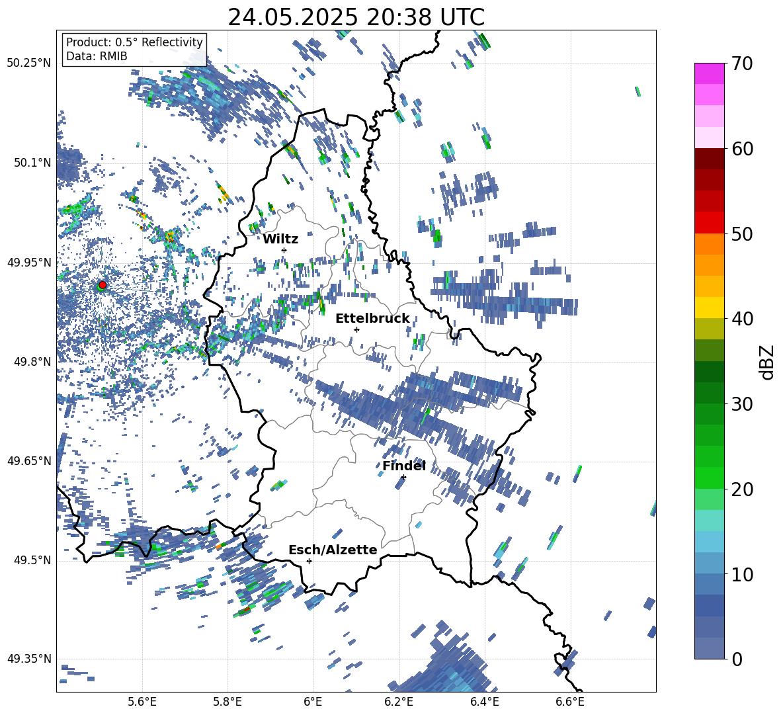Click the cyan colorbar segment below 20
783x715 pixels.
click(x=709, y=521)
